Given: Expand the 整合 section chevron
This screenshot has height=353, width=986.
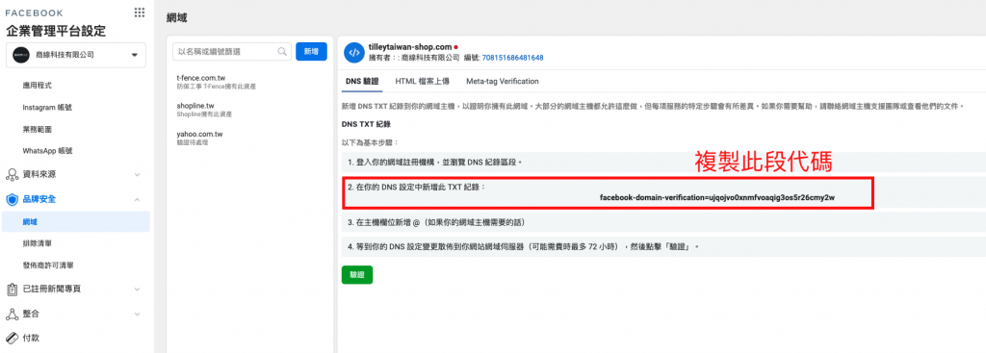Looking at the screenshot, I should tap(137, 314).
